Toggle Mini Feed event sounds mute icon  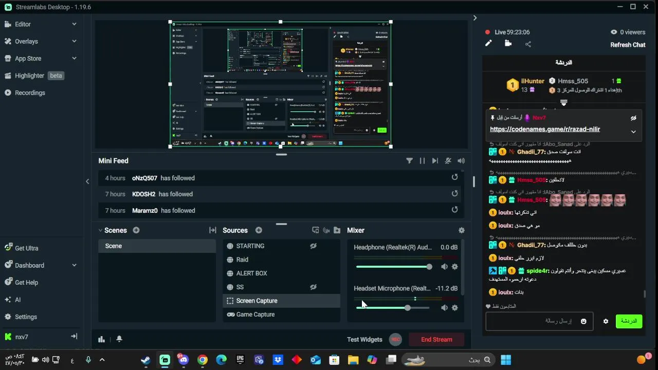448,161
